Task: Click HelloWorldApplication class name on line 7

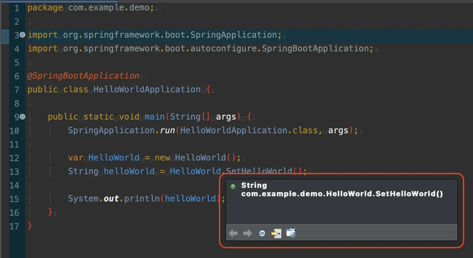Action: [147, 89]
